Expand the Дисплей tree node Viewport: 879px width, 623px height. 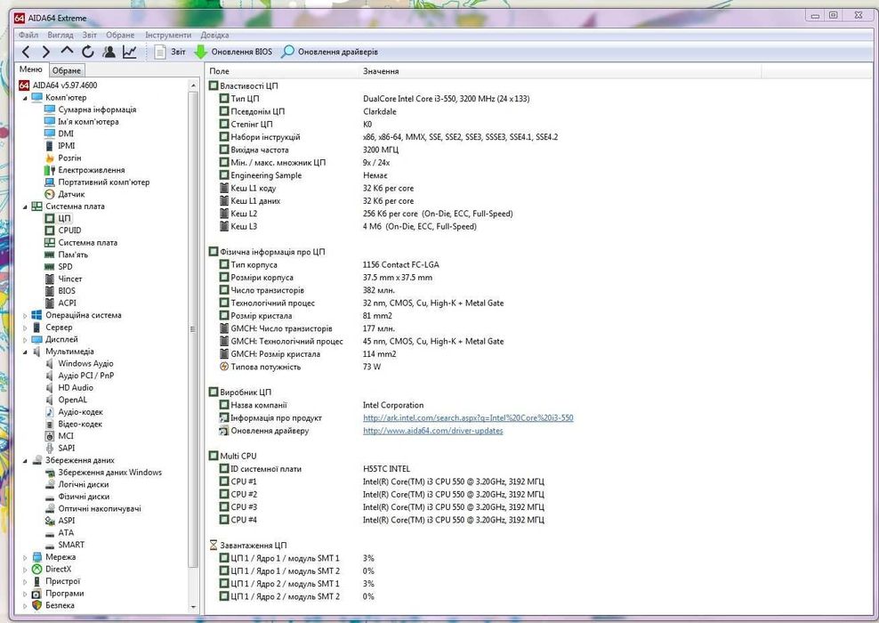[x=25, y=340]
